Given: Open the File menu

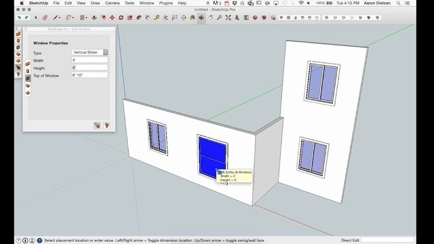Looking at the screenshot, I should [56, 3].
